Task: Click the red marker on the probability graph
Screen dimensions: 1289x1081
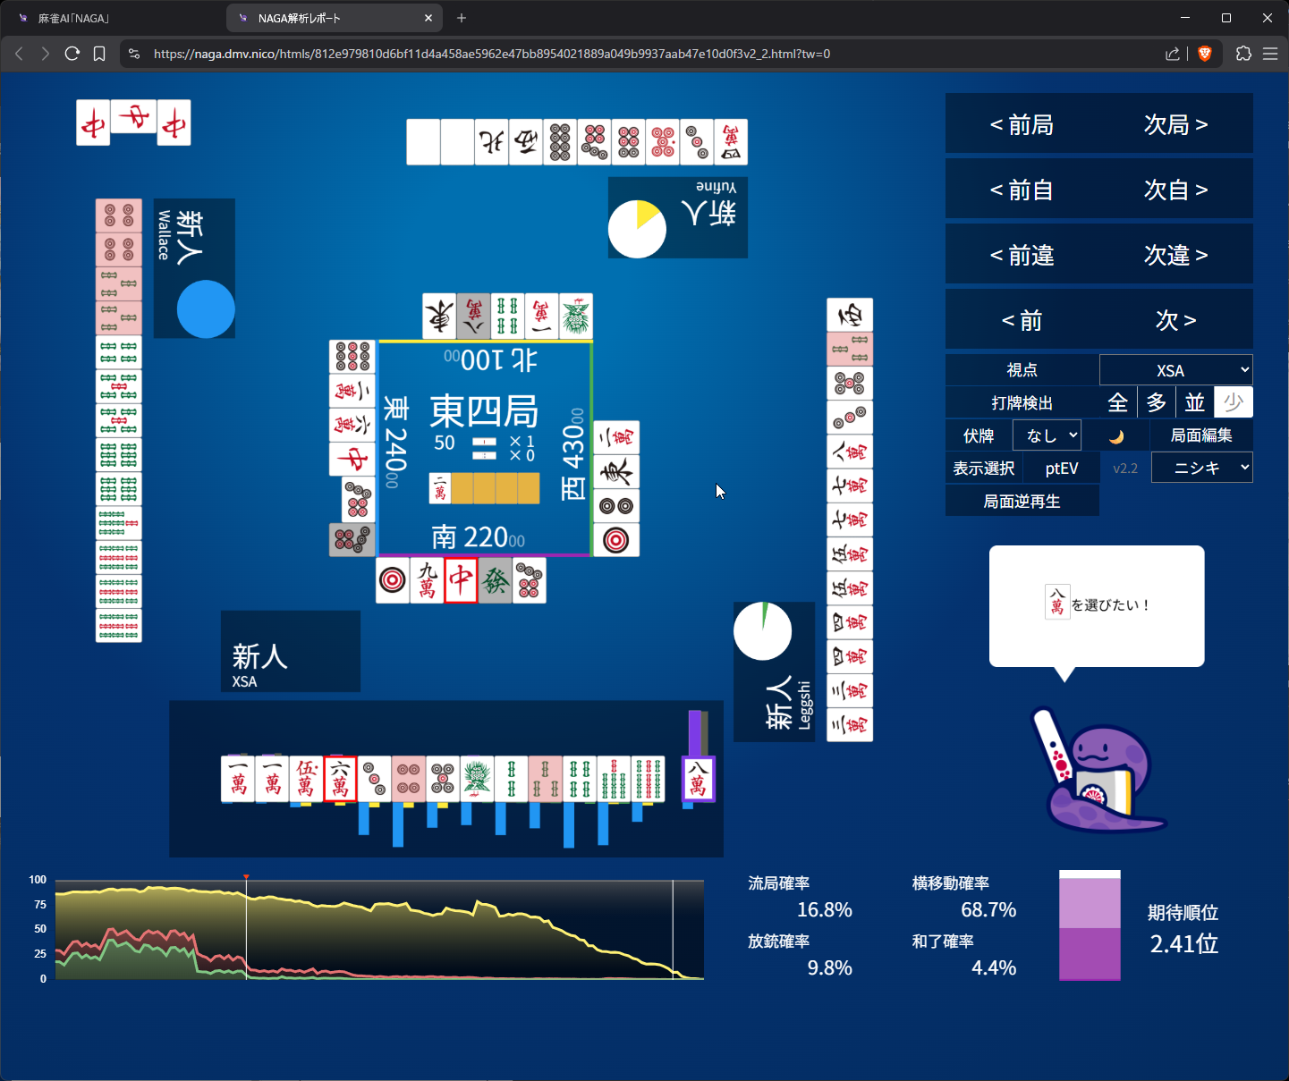Action: pyautogui.click(x=246, y=877)
